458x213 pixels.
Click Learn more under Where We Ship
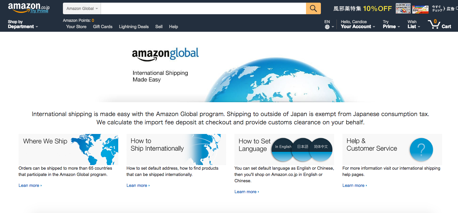tap(30, 186)
